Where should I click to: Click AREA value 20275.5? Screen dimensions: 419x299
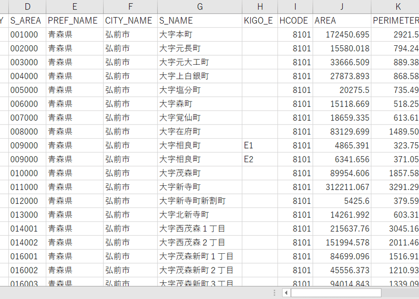click(342, 90)
